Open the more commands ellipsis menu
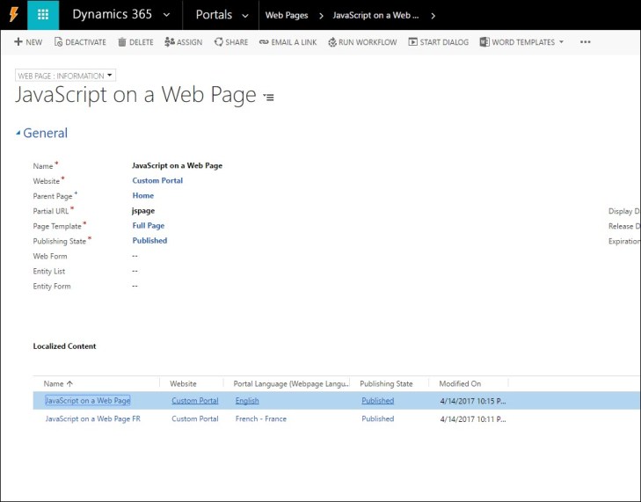This screenshot has height=502, width=641. (x=585, y=42)
